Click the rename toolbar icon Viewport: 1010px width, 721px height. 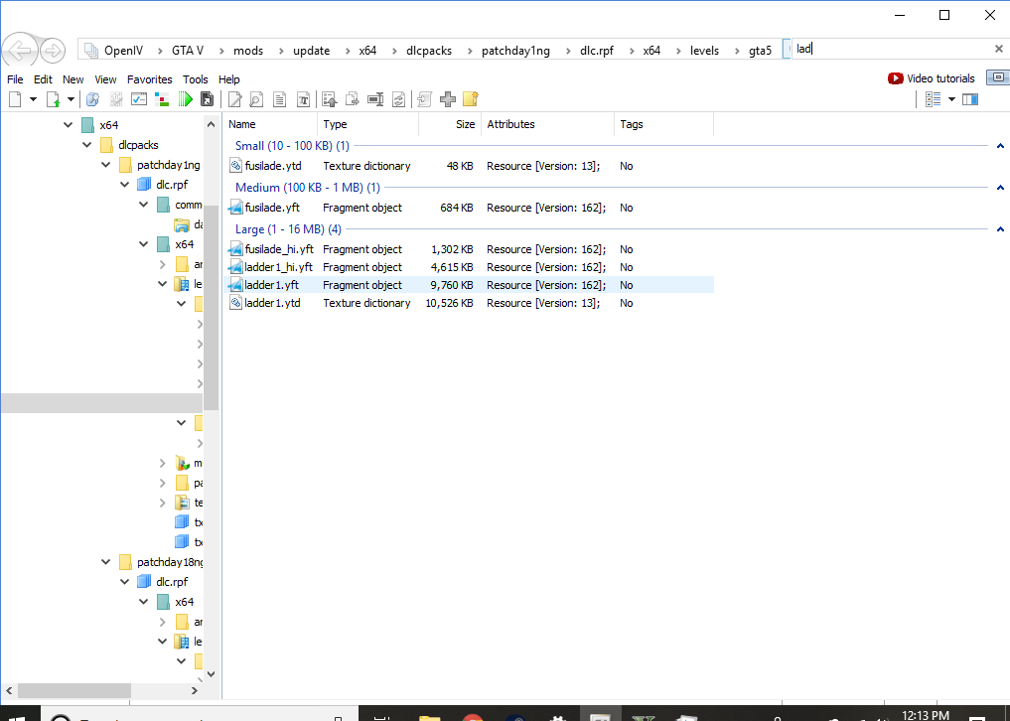(375, 98)
